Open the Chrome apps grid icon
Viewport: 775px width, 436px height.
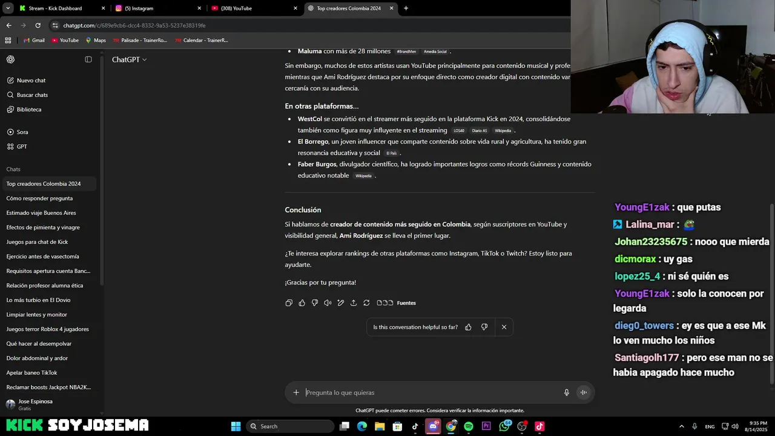tap(8, 41)
